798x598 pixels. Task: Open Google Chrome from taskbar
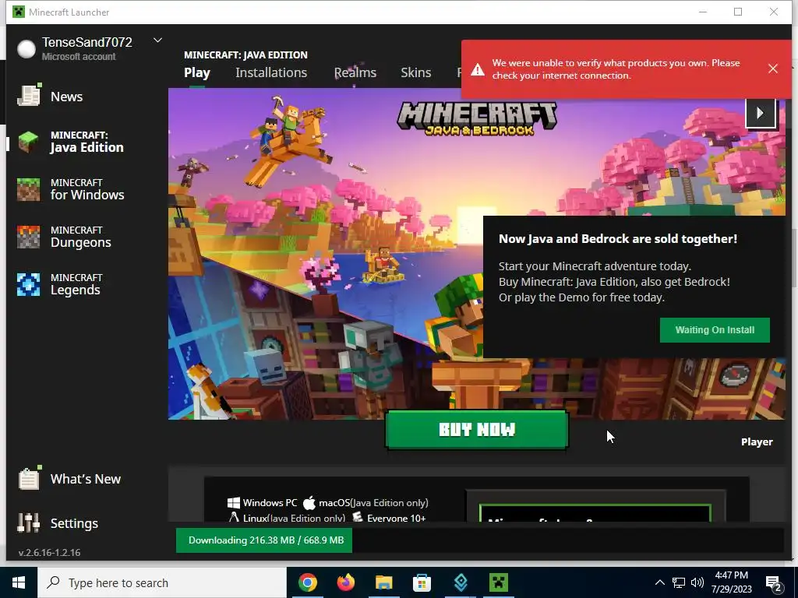point(307,582)
